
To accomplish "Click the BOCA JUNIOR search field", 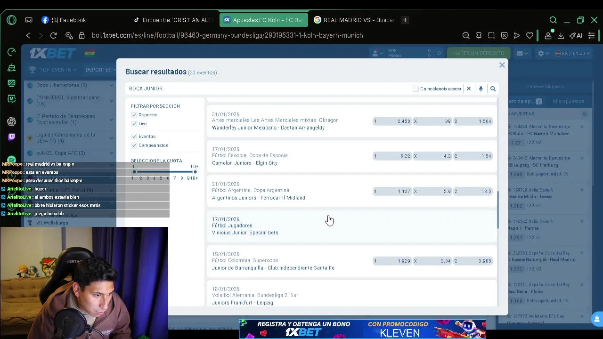I will 269,89.
